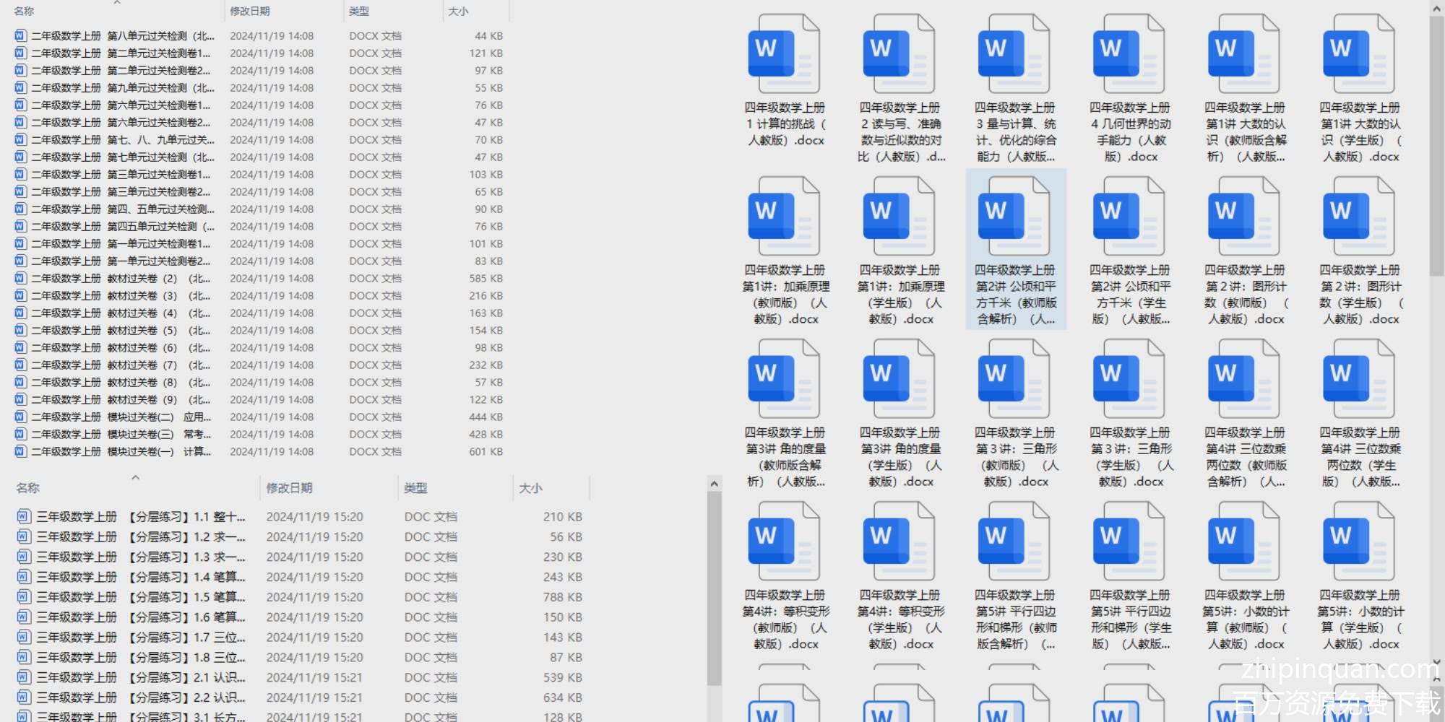
Task: Open the 第4讲：等积变形 (教师版) document icon
Action: click(783, 543)
